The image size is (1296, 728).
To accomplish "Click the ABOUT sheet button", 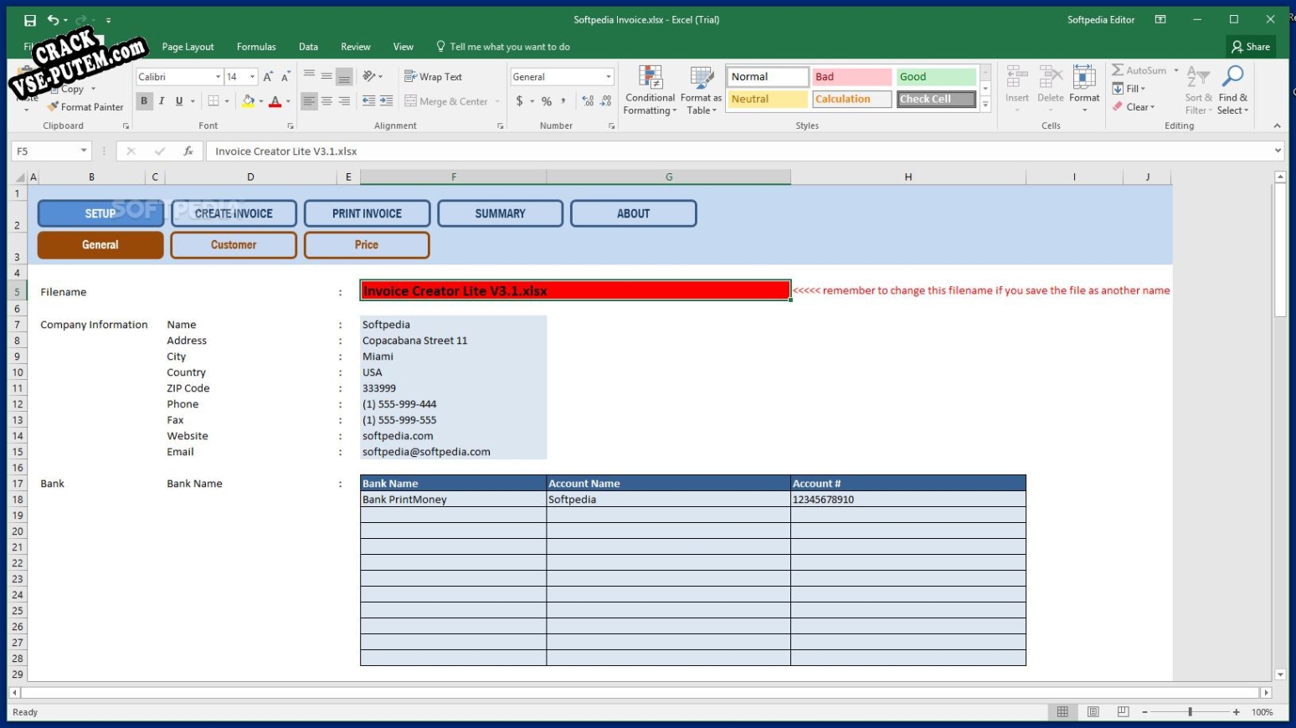I will click(633, 213).
